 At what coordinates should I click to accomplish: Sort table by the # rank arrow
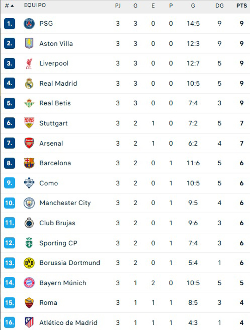coord(10,6)
